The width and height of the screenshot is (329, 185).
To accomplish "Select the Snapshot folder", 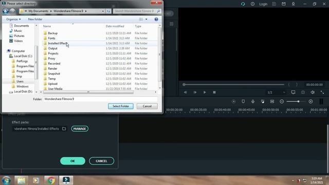I will [54, 73].
